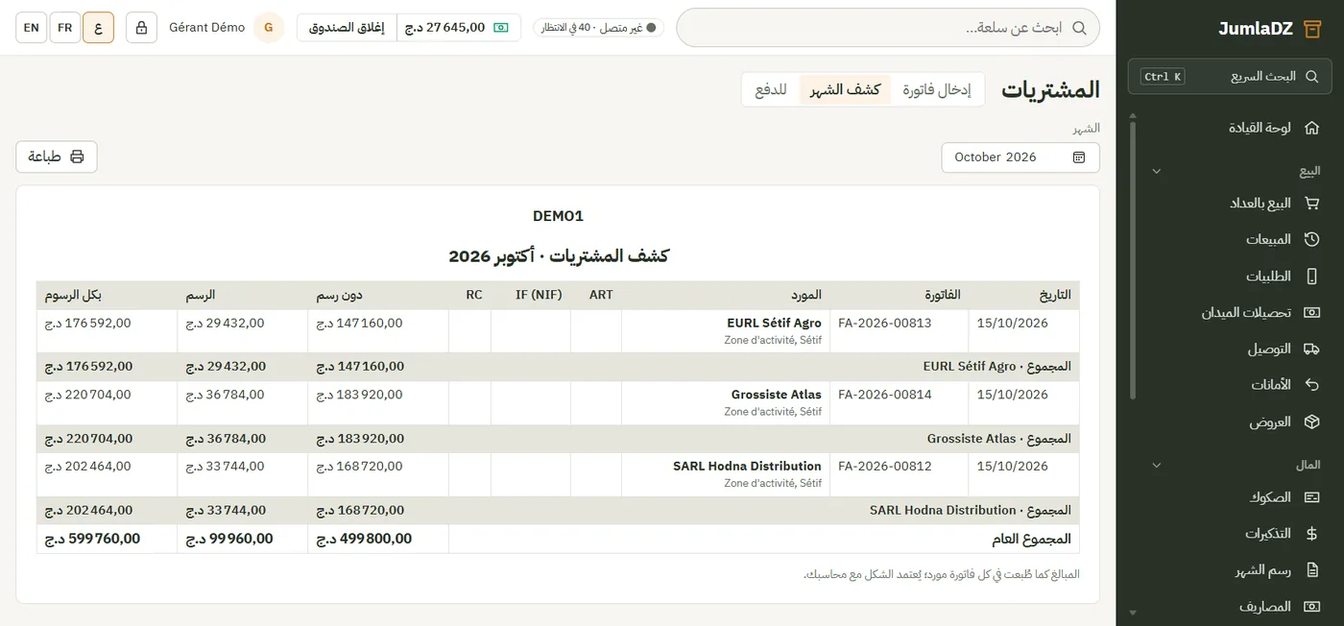Click supplier Grossiste Atlas cell
The width and height of the screenshot is (1344, 626).
coord(726,403)
